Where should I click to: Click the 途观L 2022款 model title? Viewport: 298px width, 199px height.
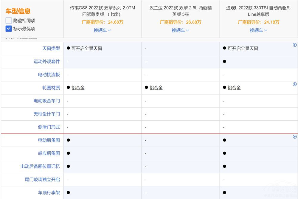click(258, 11)
